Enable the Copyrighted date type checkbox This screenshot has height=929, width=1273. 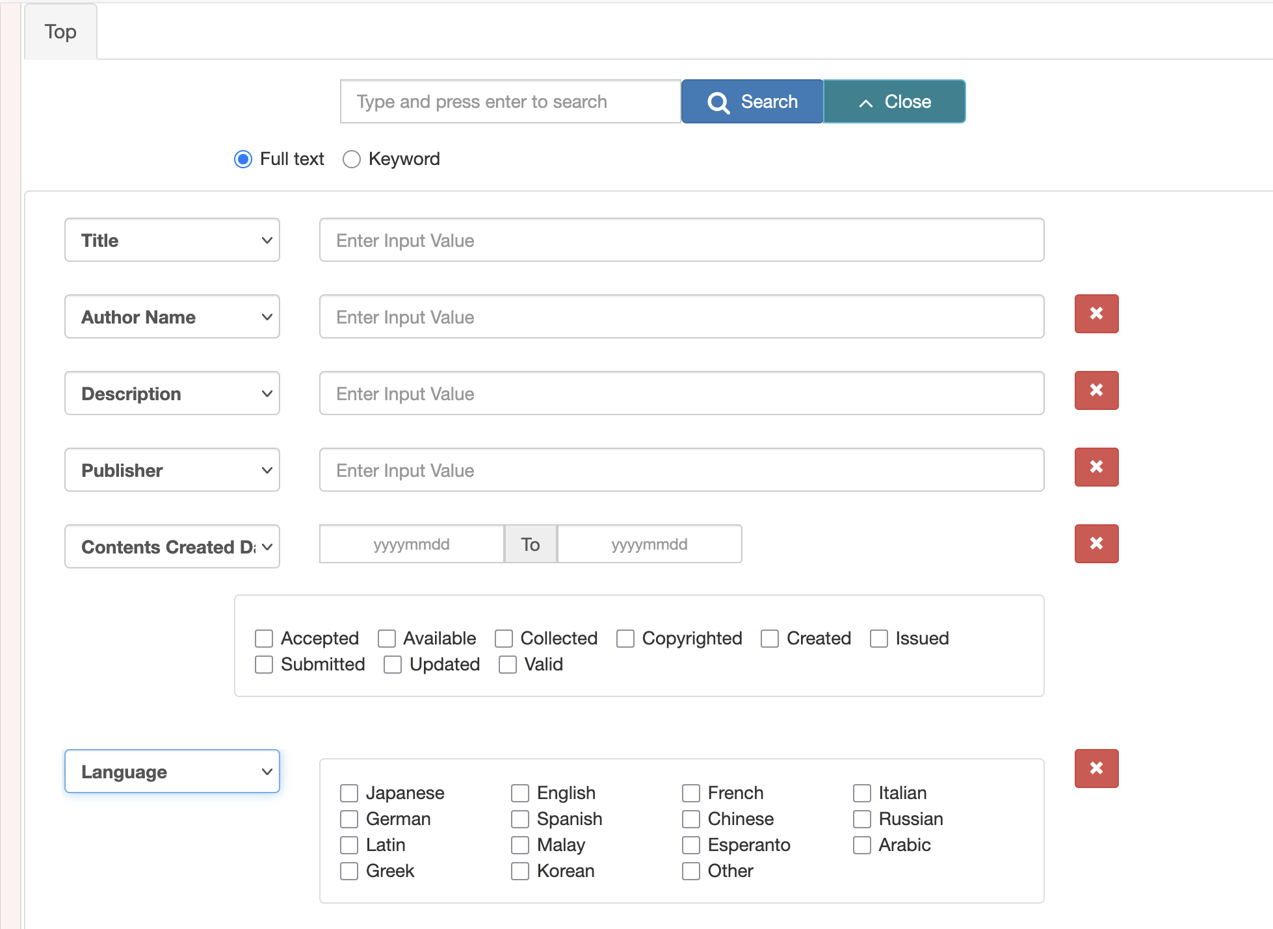[625, 639]
